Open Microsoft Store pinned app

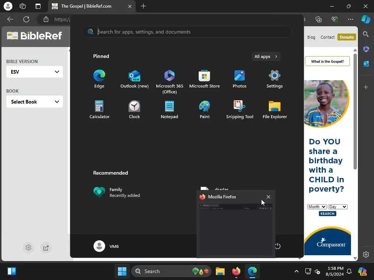pos(205,79)
